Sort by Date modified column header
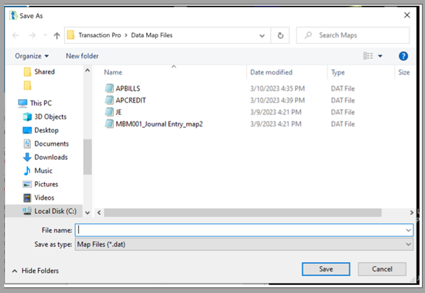425x293 pixels. pos(271,72)
